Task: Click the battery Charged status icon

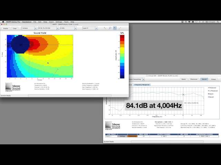Action: (x=210, y=22)
